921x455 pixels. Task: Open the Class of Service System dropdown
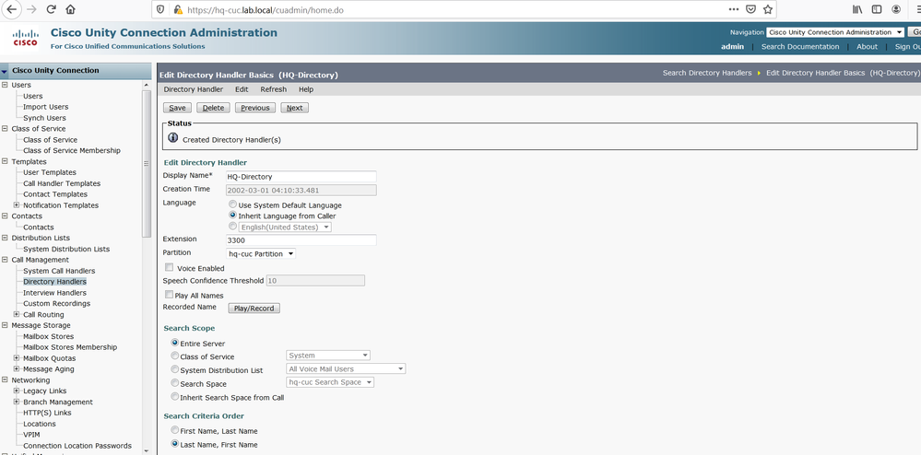[328, 356]
